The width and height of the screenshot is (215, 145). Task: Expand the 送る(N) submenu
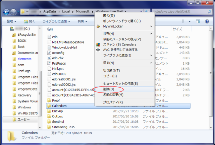tap(151, 63)
